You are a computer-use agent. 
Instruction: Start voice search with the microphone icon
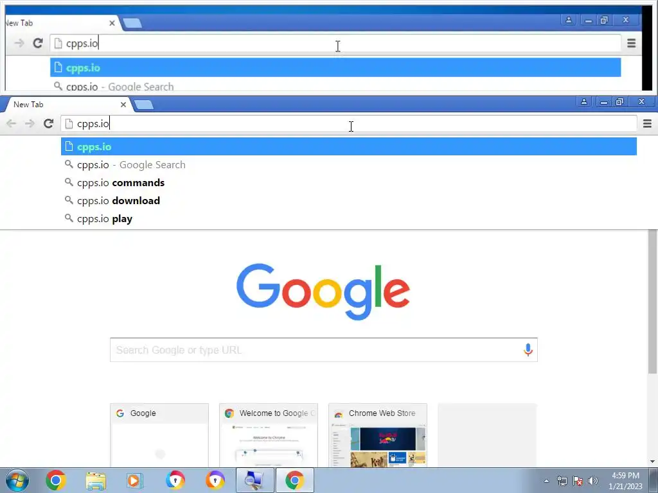528,350
